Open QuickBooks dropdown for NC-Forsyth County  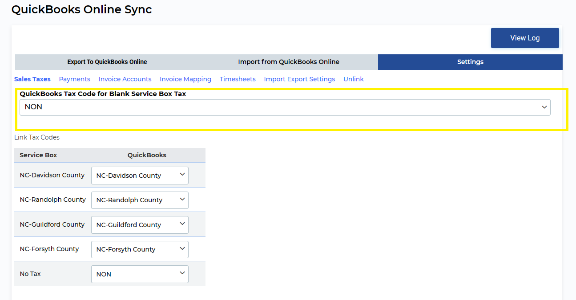click(140, 249)
